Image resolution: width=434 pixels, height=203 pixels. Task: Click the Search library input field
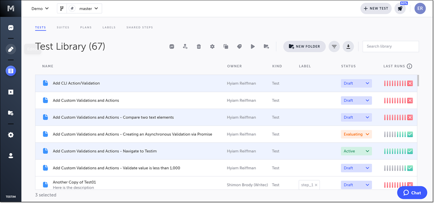tap(390, 46)
